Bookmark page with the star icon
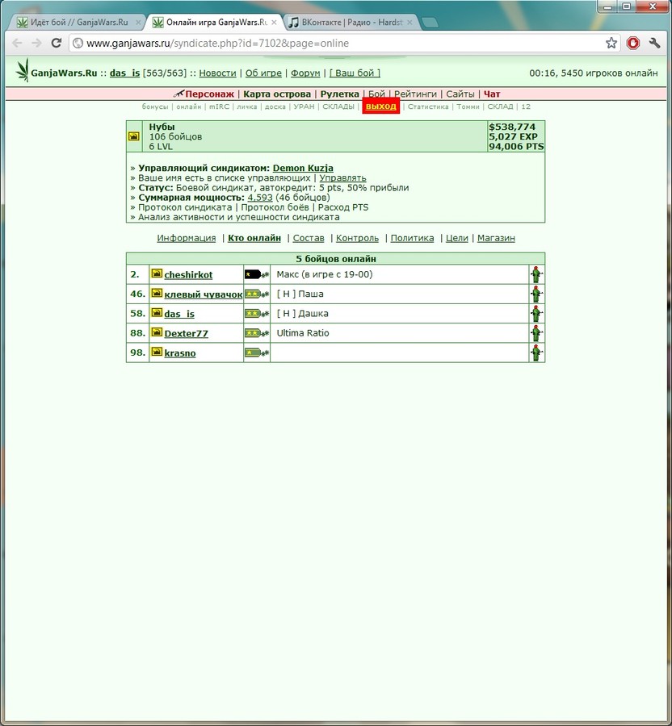Screen dimensions: 672x726 click(x=611, y=43)
